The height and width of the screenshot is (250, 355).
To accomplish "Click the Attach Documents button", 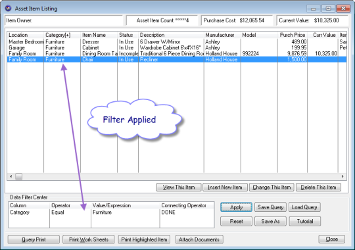I will pos(199,239).
